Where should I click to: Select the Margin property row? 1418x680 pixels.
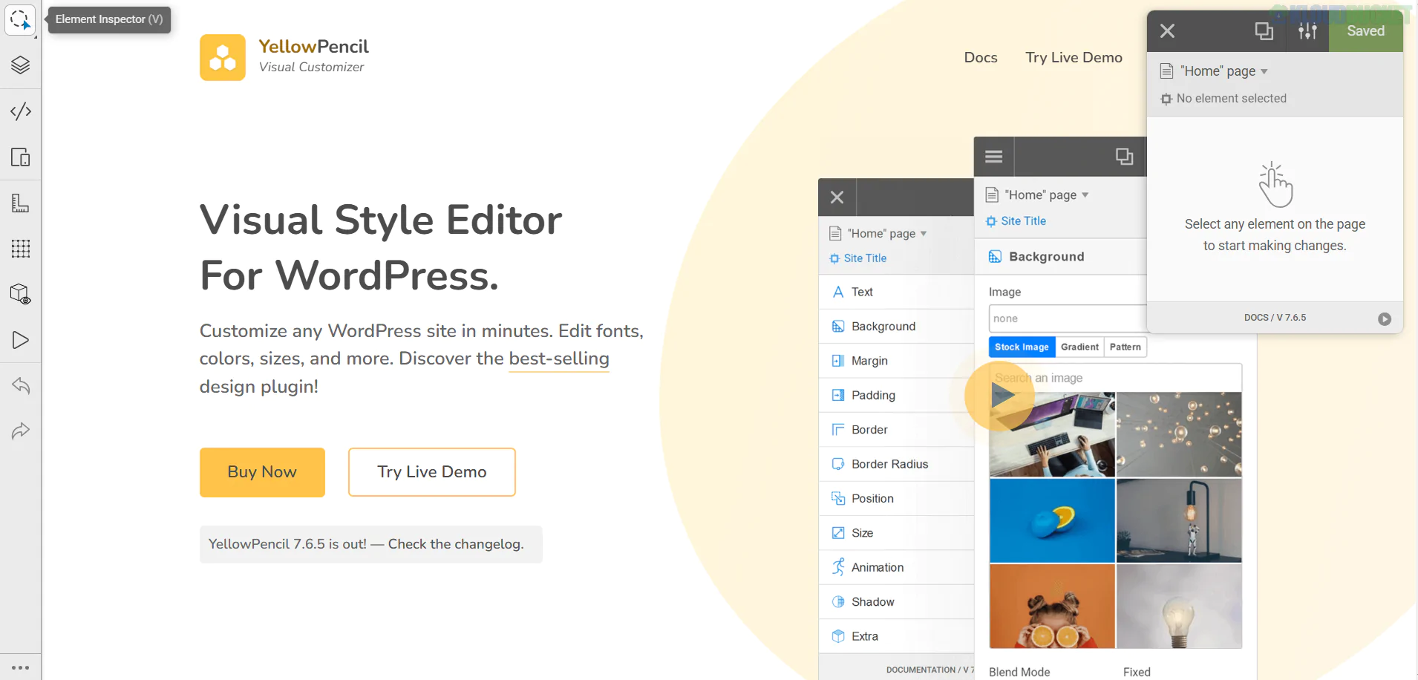tap(896, 361)
